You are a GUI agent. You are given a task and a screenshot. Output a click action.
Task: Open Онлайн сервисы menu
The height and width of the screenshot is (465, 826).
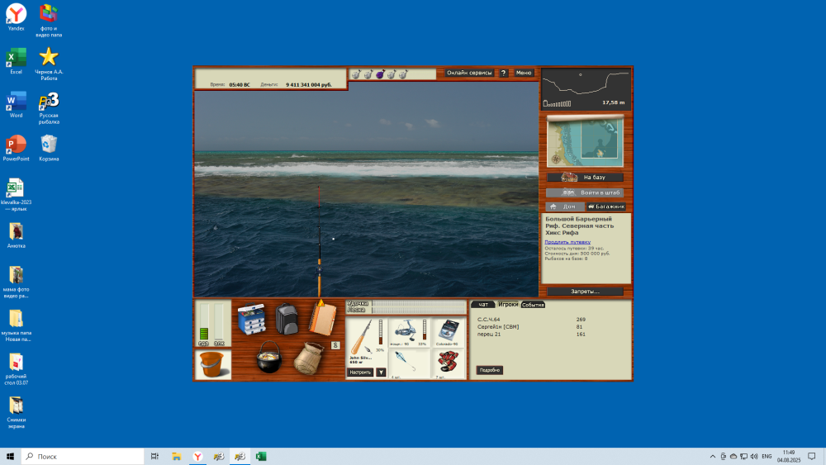pyautogui.click(x=469, y=73)
